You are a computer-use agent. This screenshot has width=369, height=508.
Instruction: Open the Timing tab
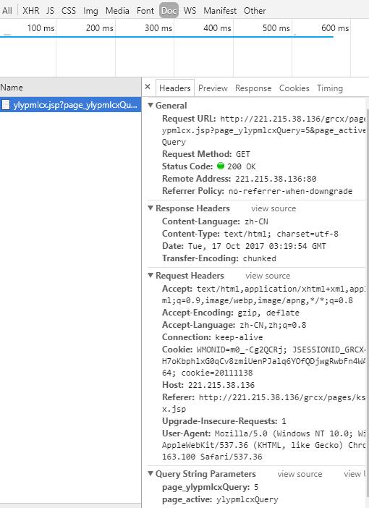click(330, 88)
